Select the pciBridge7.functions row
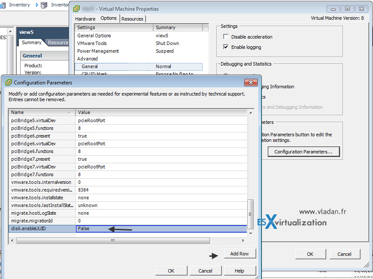The image size is (373, 279). [128, 174]
